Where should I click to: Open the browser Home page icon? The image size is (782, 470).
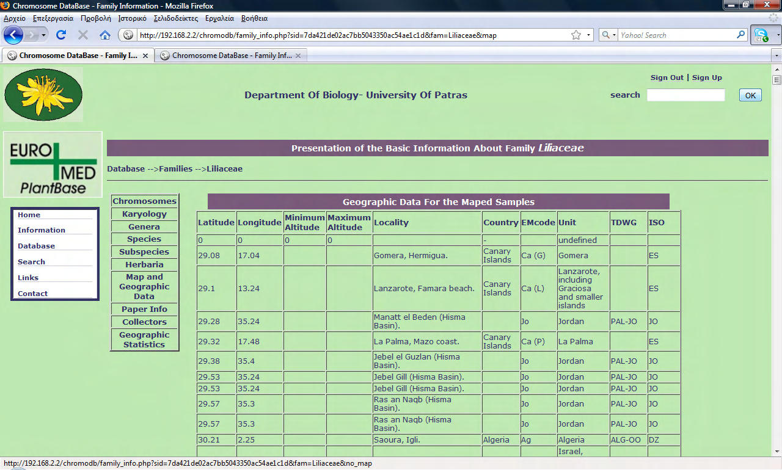(105, 35)
